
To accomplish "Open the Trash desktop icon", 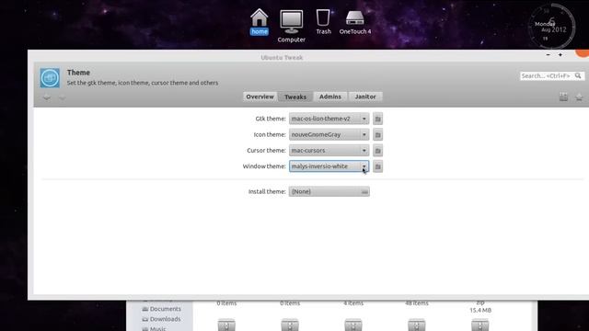I will click(323, 22).
